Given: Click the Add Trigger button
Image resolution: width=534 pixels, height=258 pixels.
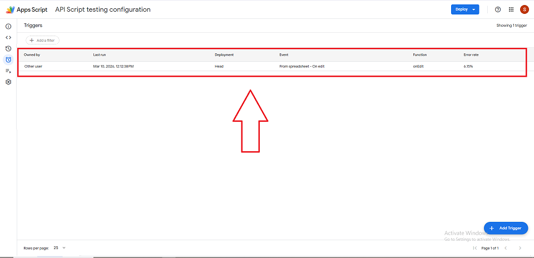Looking at the screenshot, I should pos(506,228).
